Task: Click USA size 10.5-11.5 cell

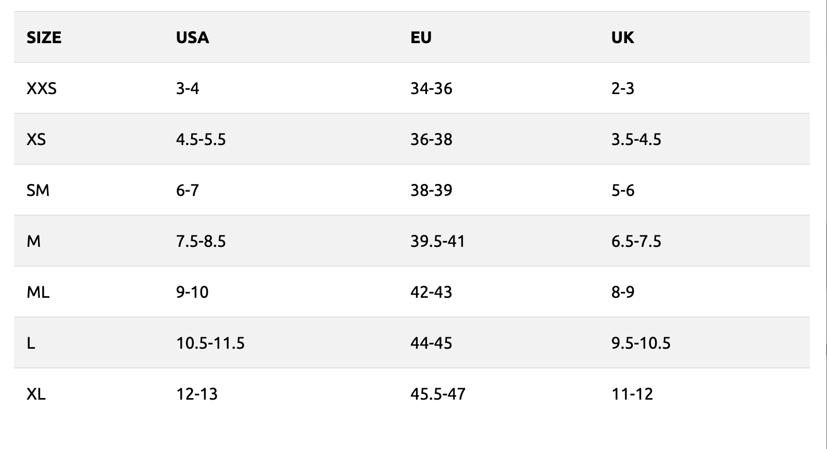Action: tap(210, 343)
